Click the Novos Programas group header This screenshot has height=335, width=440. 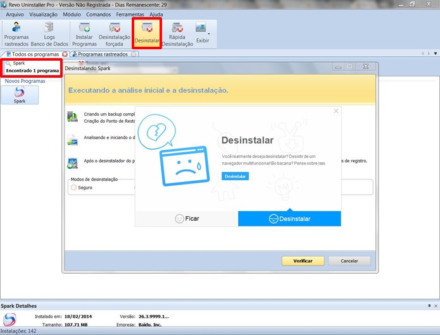tap(25, 81)
